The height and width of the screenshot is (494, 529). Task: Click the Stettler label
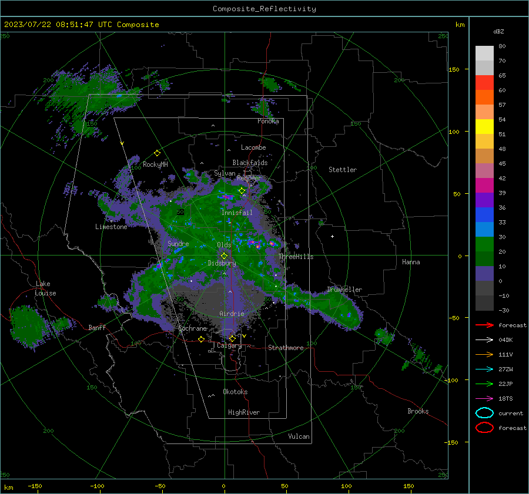coord(343,170)
